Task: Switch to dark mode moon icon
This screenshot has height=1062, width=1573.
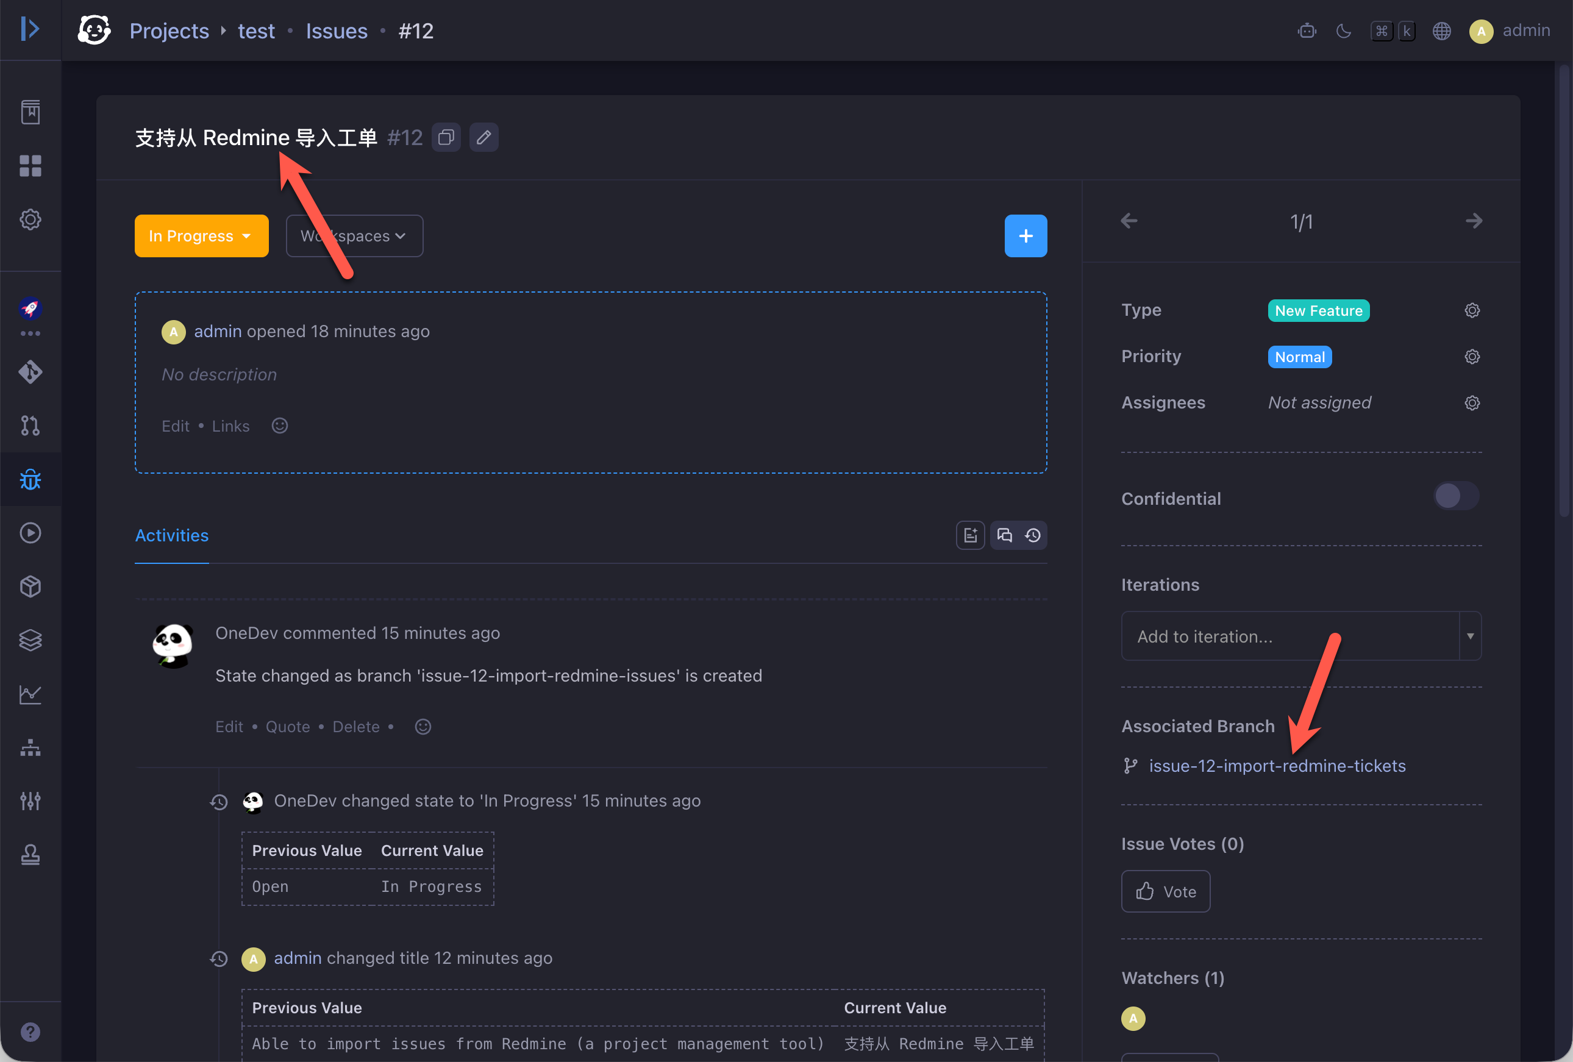Action: coord(1344,31)
